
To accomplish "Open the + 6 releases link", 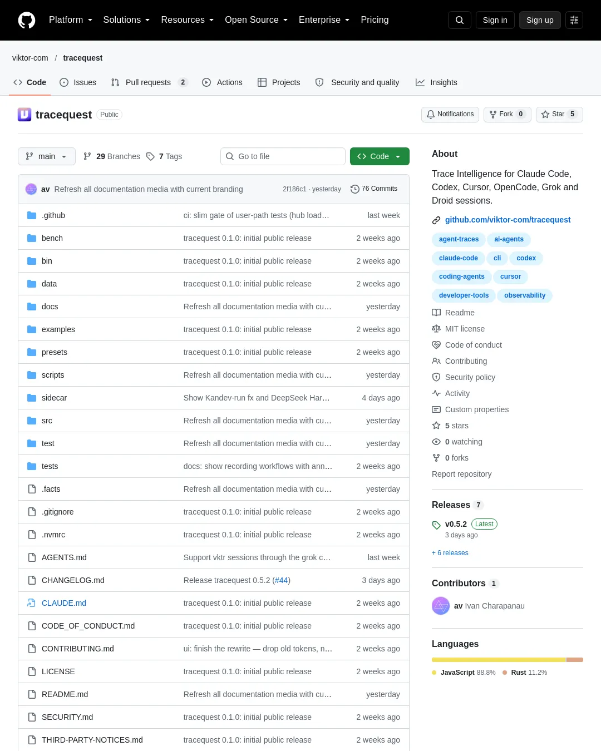I will 450,553.
